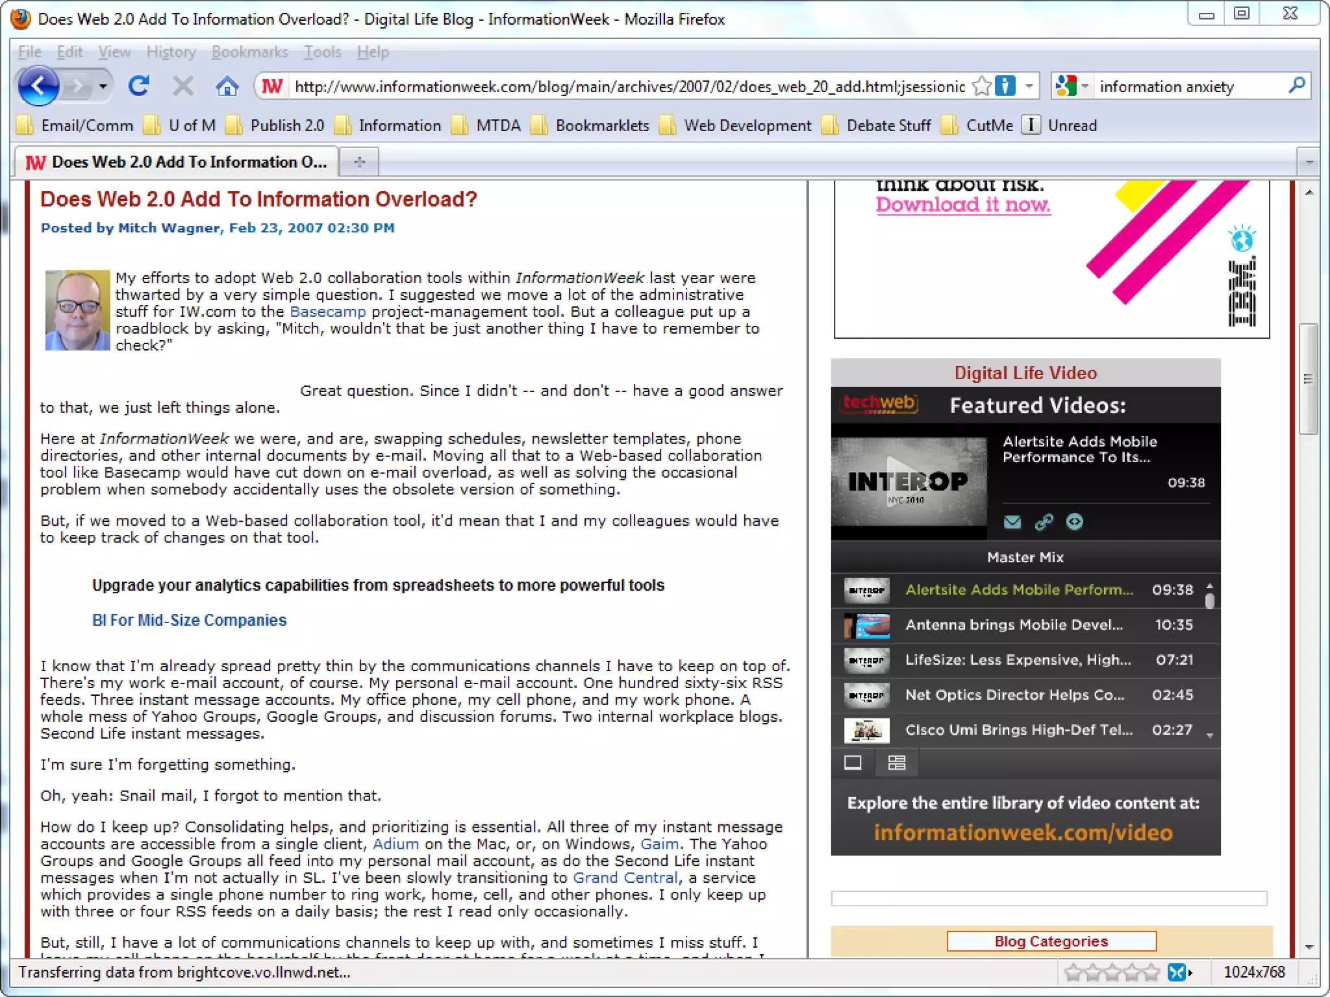Screen dimensions: 1330x997
Task: Open the back/forward history dropdown arrow
Action: click(x=103, y=86)
